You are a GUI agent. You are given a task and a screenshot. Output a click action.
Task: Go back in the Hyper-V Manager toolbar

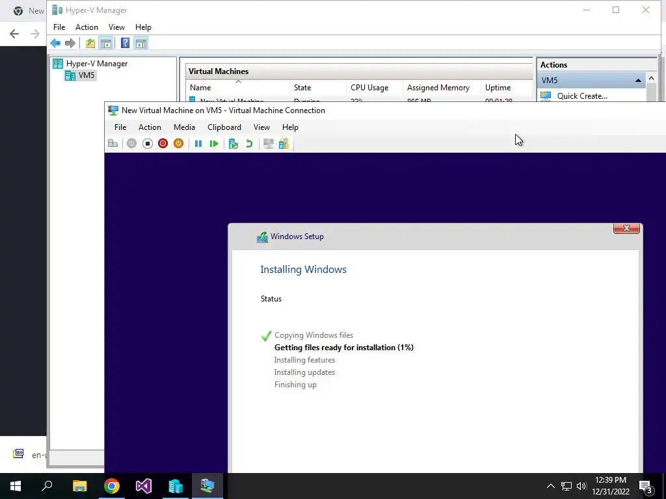(x=55, y=43)
